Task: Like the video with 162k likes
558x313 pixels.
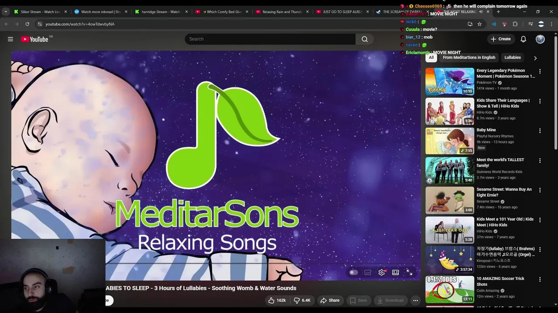Action: pyautogui.click(x=277, y=300)
